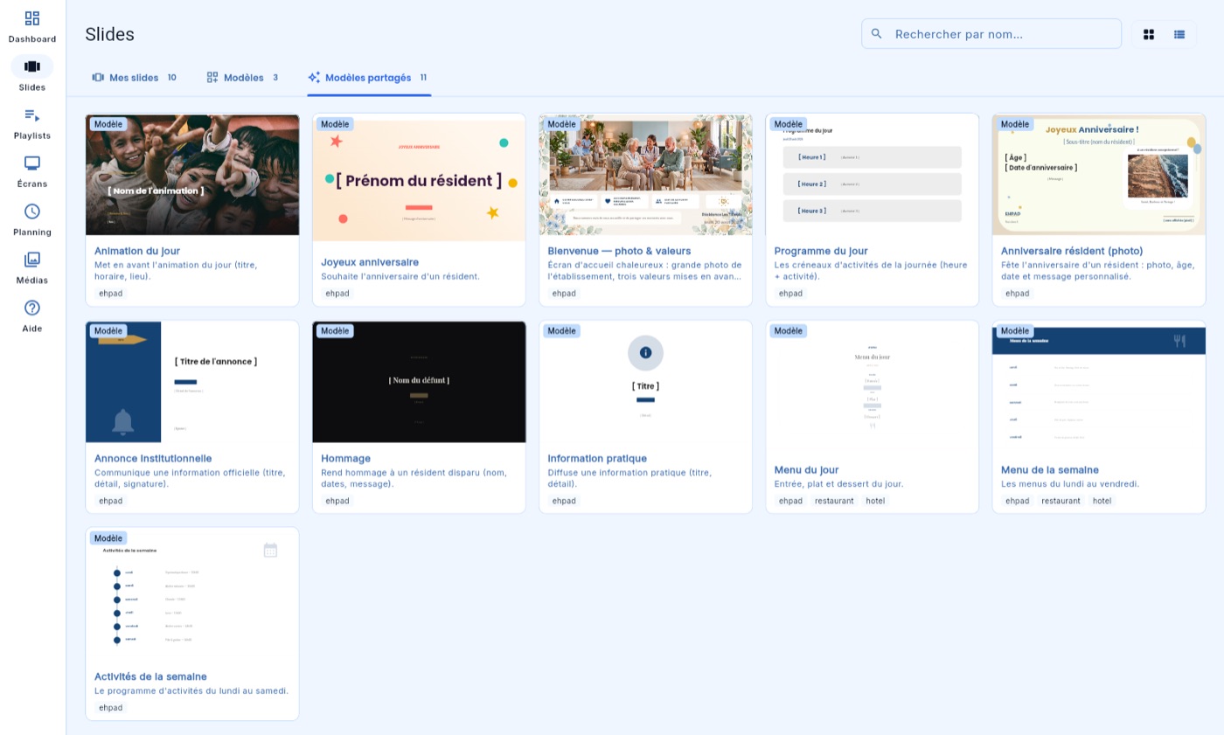Select the Slides sidebar icon
Viewport: 1224px width, 735px height.
(x=32, y=66)
